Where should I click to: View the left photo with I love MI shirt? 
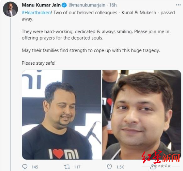pos(62,115)
